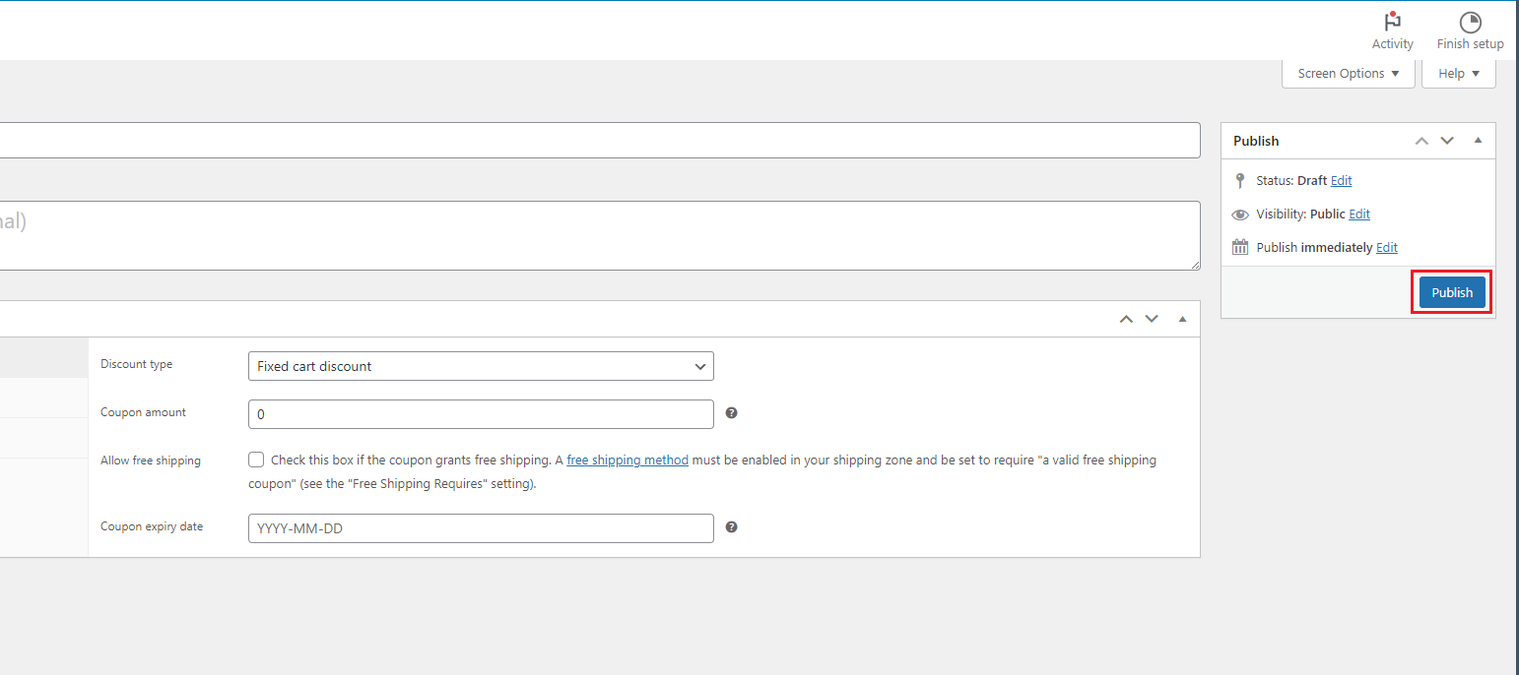The height and width of the screenshot is (675, 1519).
Task: Expand the Screen Options tab
Action: point(1348,74)
